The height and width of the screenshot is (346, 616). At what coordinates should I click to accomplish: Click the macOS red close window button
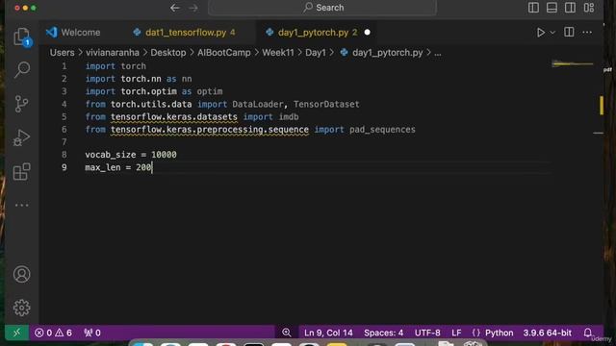coord(17,8)
